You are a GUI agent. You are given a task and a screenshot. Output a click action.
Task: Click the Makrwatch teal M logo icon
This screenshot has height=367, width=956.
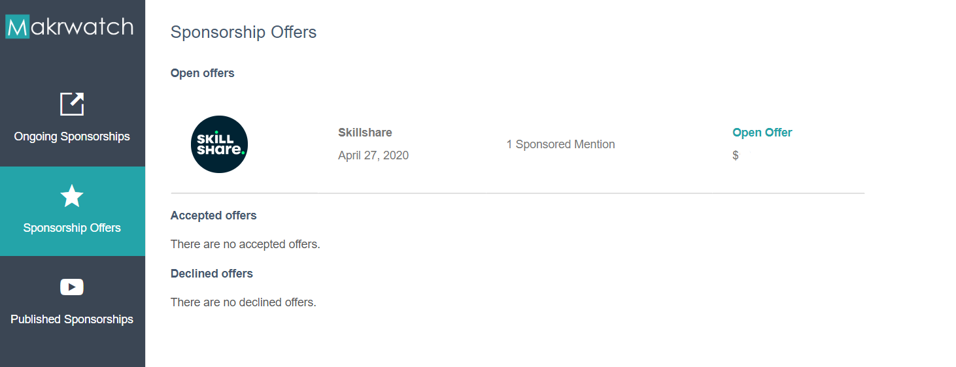[18, 27]
